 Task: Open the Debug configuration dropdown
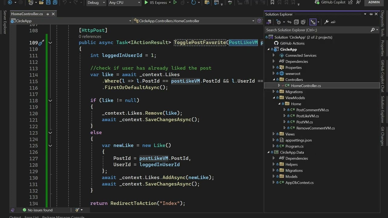[96, 2]
